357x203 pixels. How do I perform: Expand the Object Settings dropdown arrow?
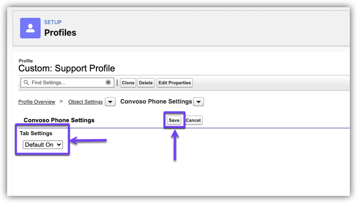(110, 102)
